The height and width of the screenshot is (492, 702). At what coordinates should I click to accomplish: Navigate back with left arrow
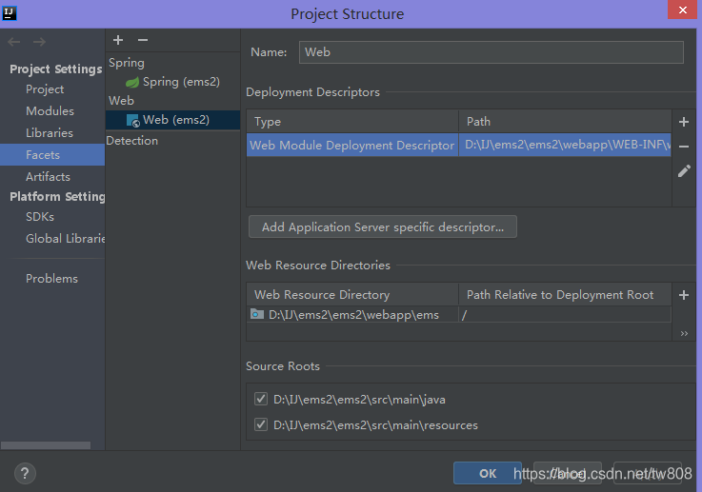pyautogui.click(x=14, y=42)
